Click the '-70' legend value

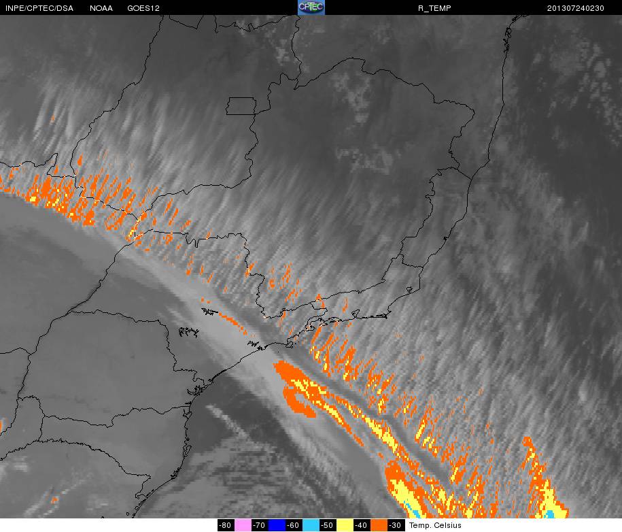[x=260, y=525]
